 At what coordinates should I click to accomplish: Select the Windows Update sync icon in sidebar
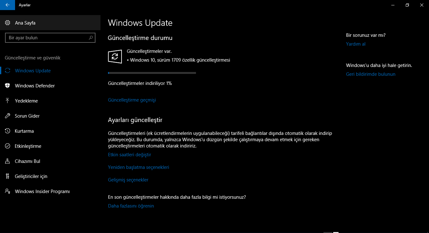pos(8,71)
